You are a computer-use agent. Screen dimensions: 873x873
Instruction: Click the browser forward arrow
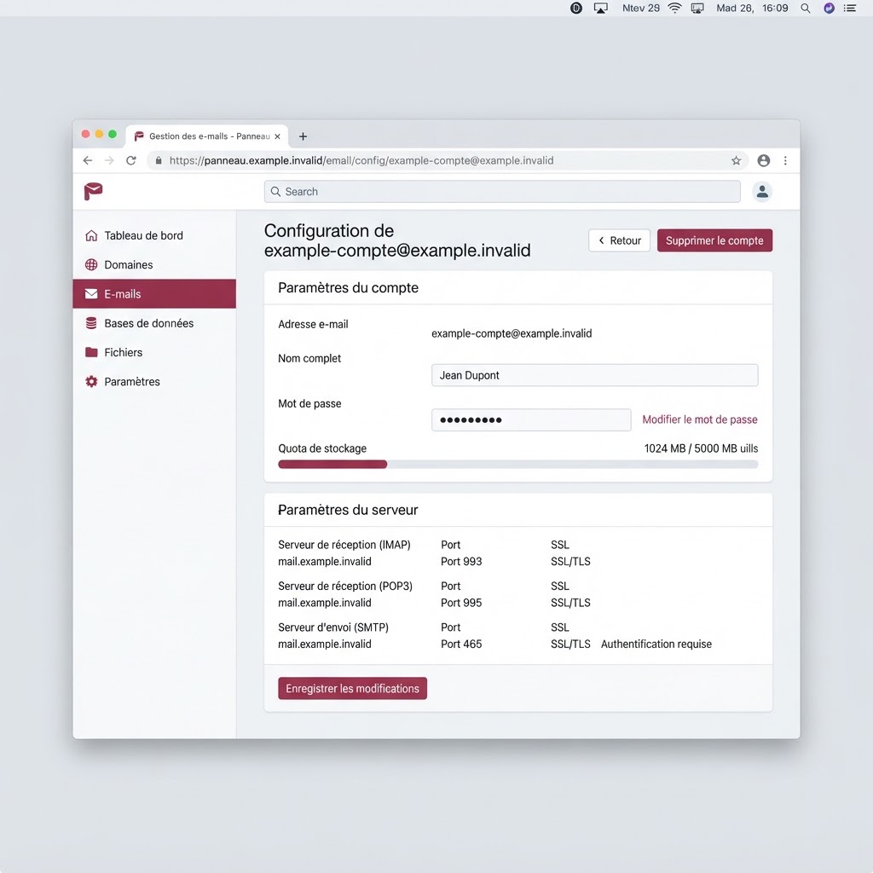[109, 161]
